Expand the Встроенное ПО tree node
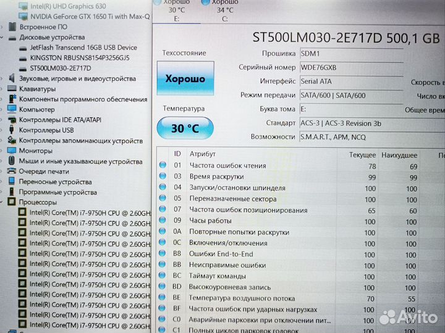Image resolution: width=445 pixels, height=333 pixels. (2, 27)
